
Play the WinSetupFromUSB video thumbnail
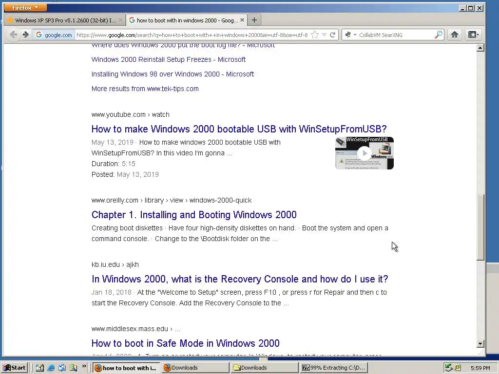point(365,153)
